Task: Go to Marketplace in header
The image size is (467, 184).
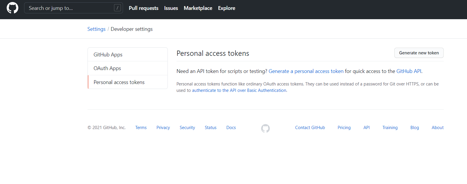Action: click(198, 8)
